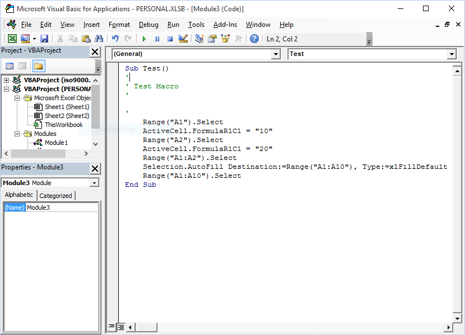Click the Toolbox wrench icon
This screenshot has height=335, width=465.
click(x=239, y=39)
